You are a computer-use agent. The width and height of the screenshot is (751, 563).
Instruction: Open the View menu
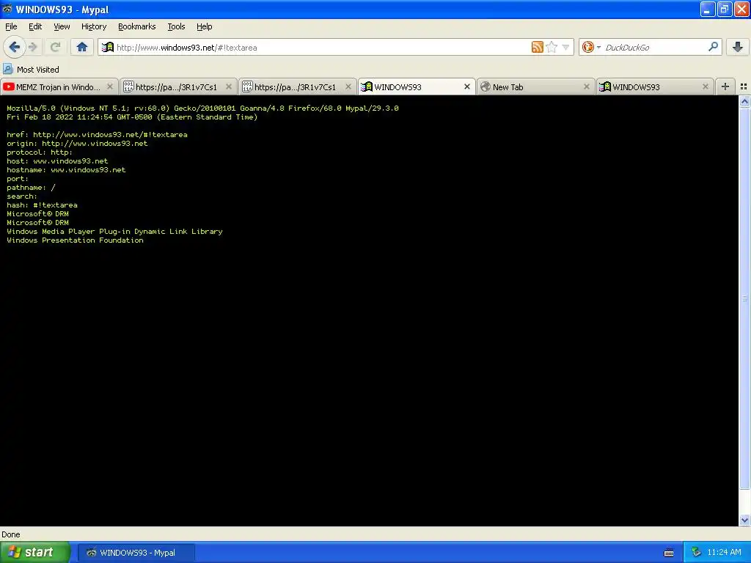coord(62,26)
